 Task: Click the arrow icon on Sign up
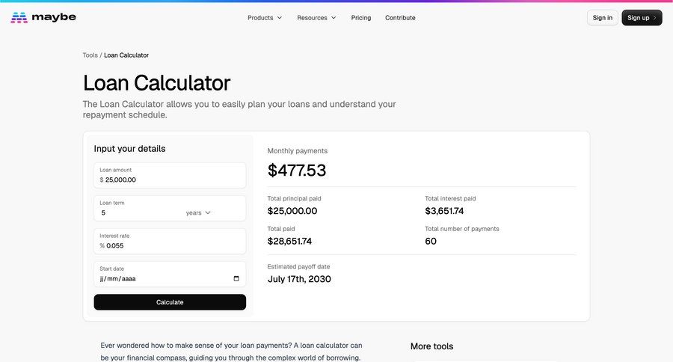[x=654, y=18]
